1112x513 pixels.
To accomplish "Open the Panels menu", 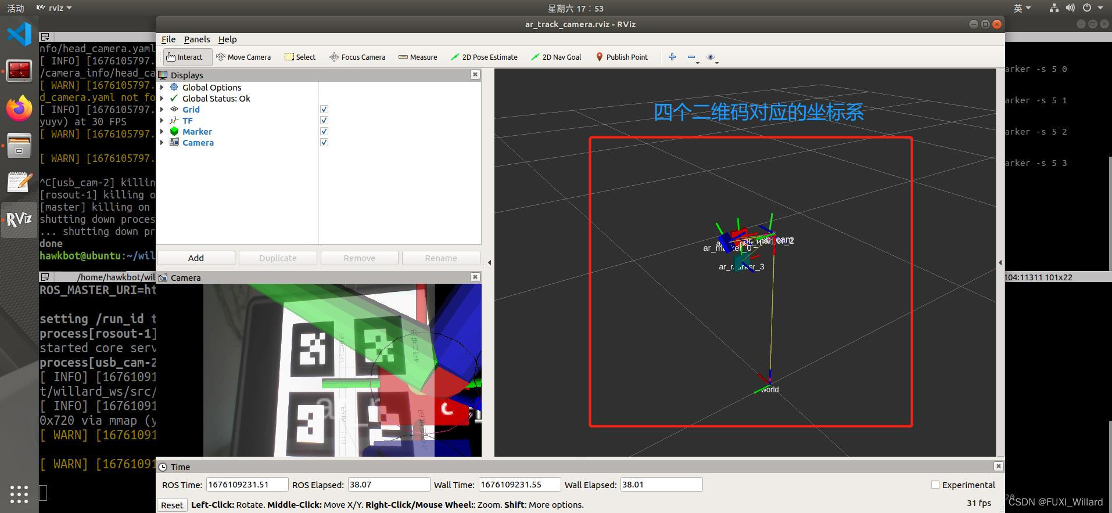I will tap(197, 39).
